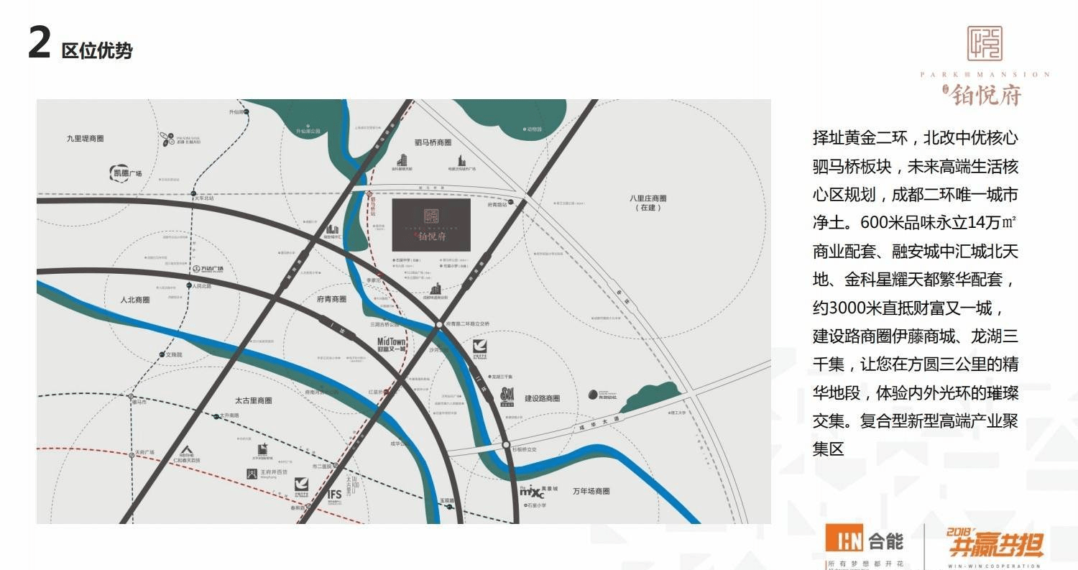Click the 府青商圈 label
This screenshot has width=1078, height=570.
[331, 299]
